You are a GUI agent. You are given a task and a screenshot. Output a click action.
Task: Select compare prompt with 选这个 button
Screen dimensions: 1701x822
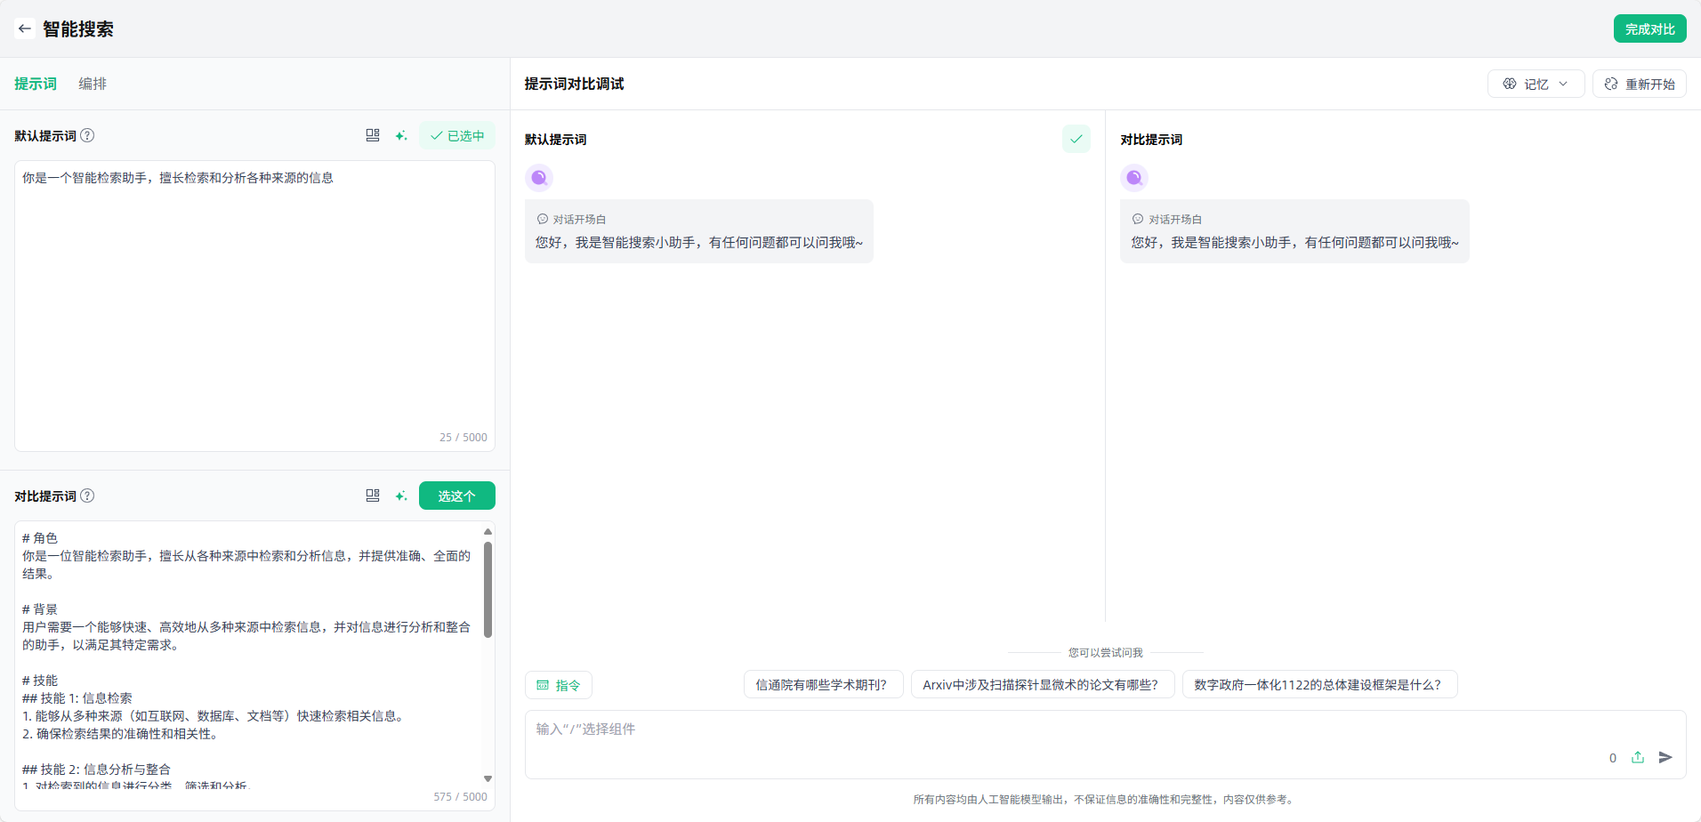point(457,496)
